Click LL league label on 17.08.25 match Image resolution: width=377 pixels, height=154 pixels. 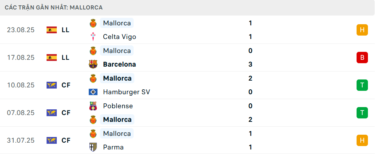point(65,58)
